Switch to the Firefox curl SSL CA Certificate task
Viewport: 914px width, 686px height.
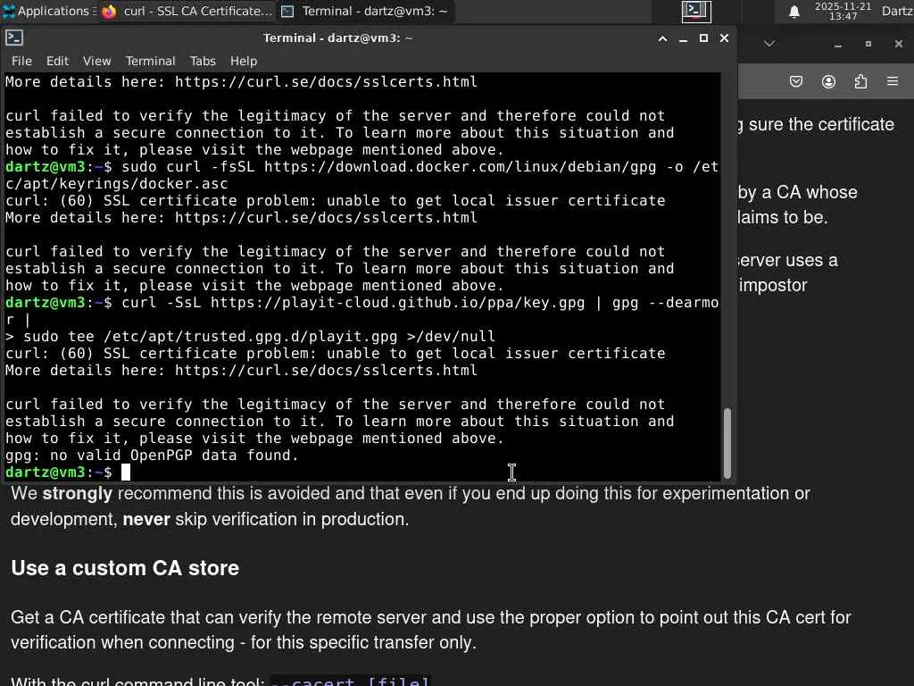tap(187, 11)
